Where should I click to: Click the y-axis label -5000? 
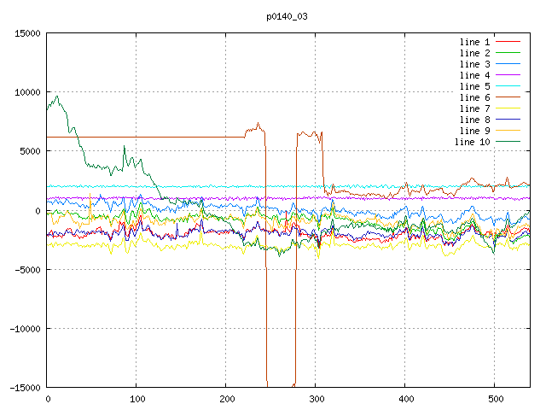[x=27, y=270]
